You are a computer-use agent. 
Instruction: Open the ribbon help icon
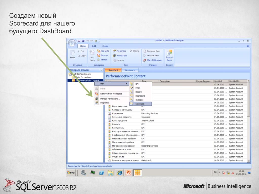(248, 46)
